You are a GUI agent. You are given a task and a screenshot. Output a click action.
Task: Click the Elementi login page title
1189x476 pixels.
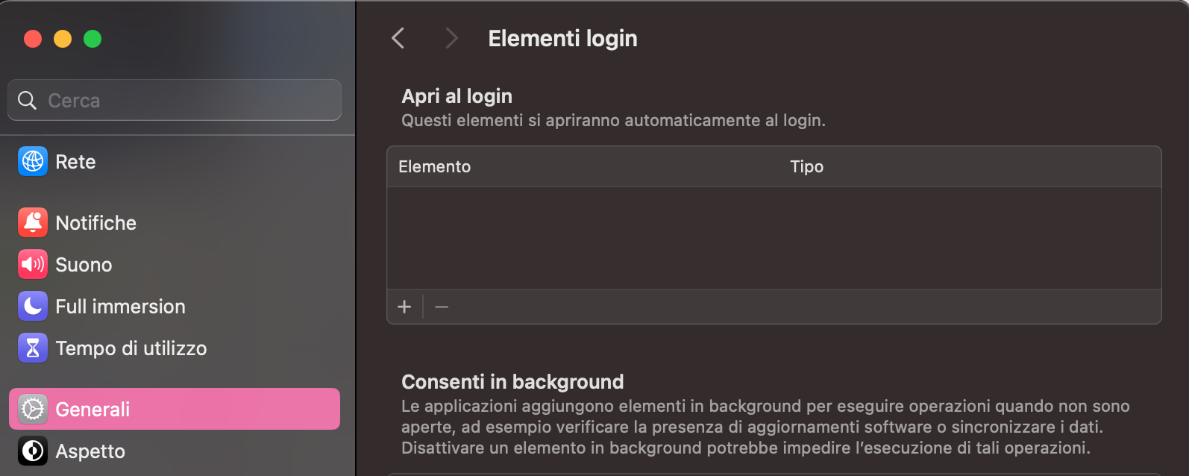pos(562,38)
